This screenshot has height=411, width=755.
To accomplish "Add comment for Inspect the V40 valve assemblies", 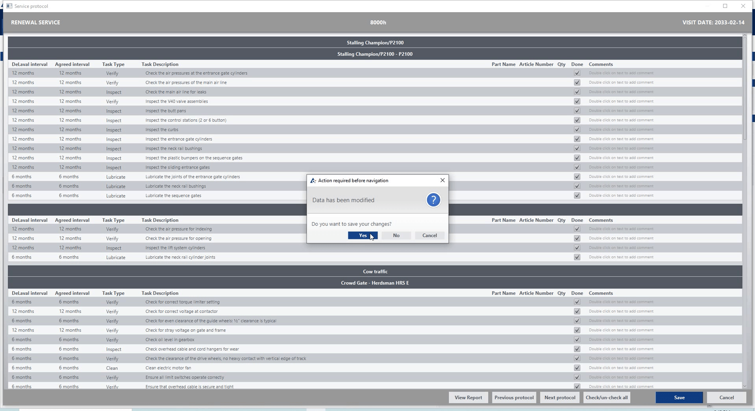I will click(621, 101).
